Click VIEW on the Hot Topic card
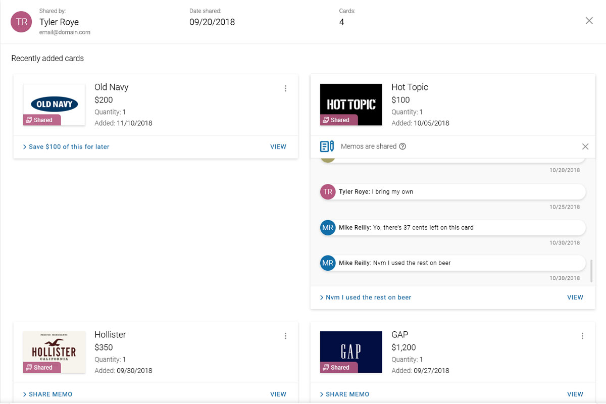 click(575, 297)
